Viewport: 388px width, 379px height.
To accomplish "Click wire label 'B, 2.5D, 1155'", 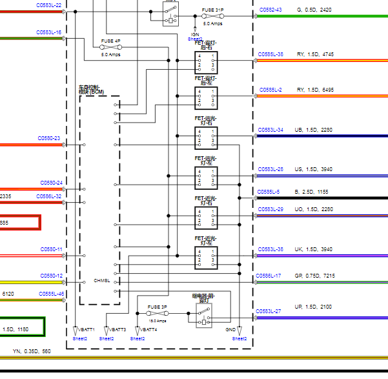I will point(312,192).
